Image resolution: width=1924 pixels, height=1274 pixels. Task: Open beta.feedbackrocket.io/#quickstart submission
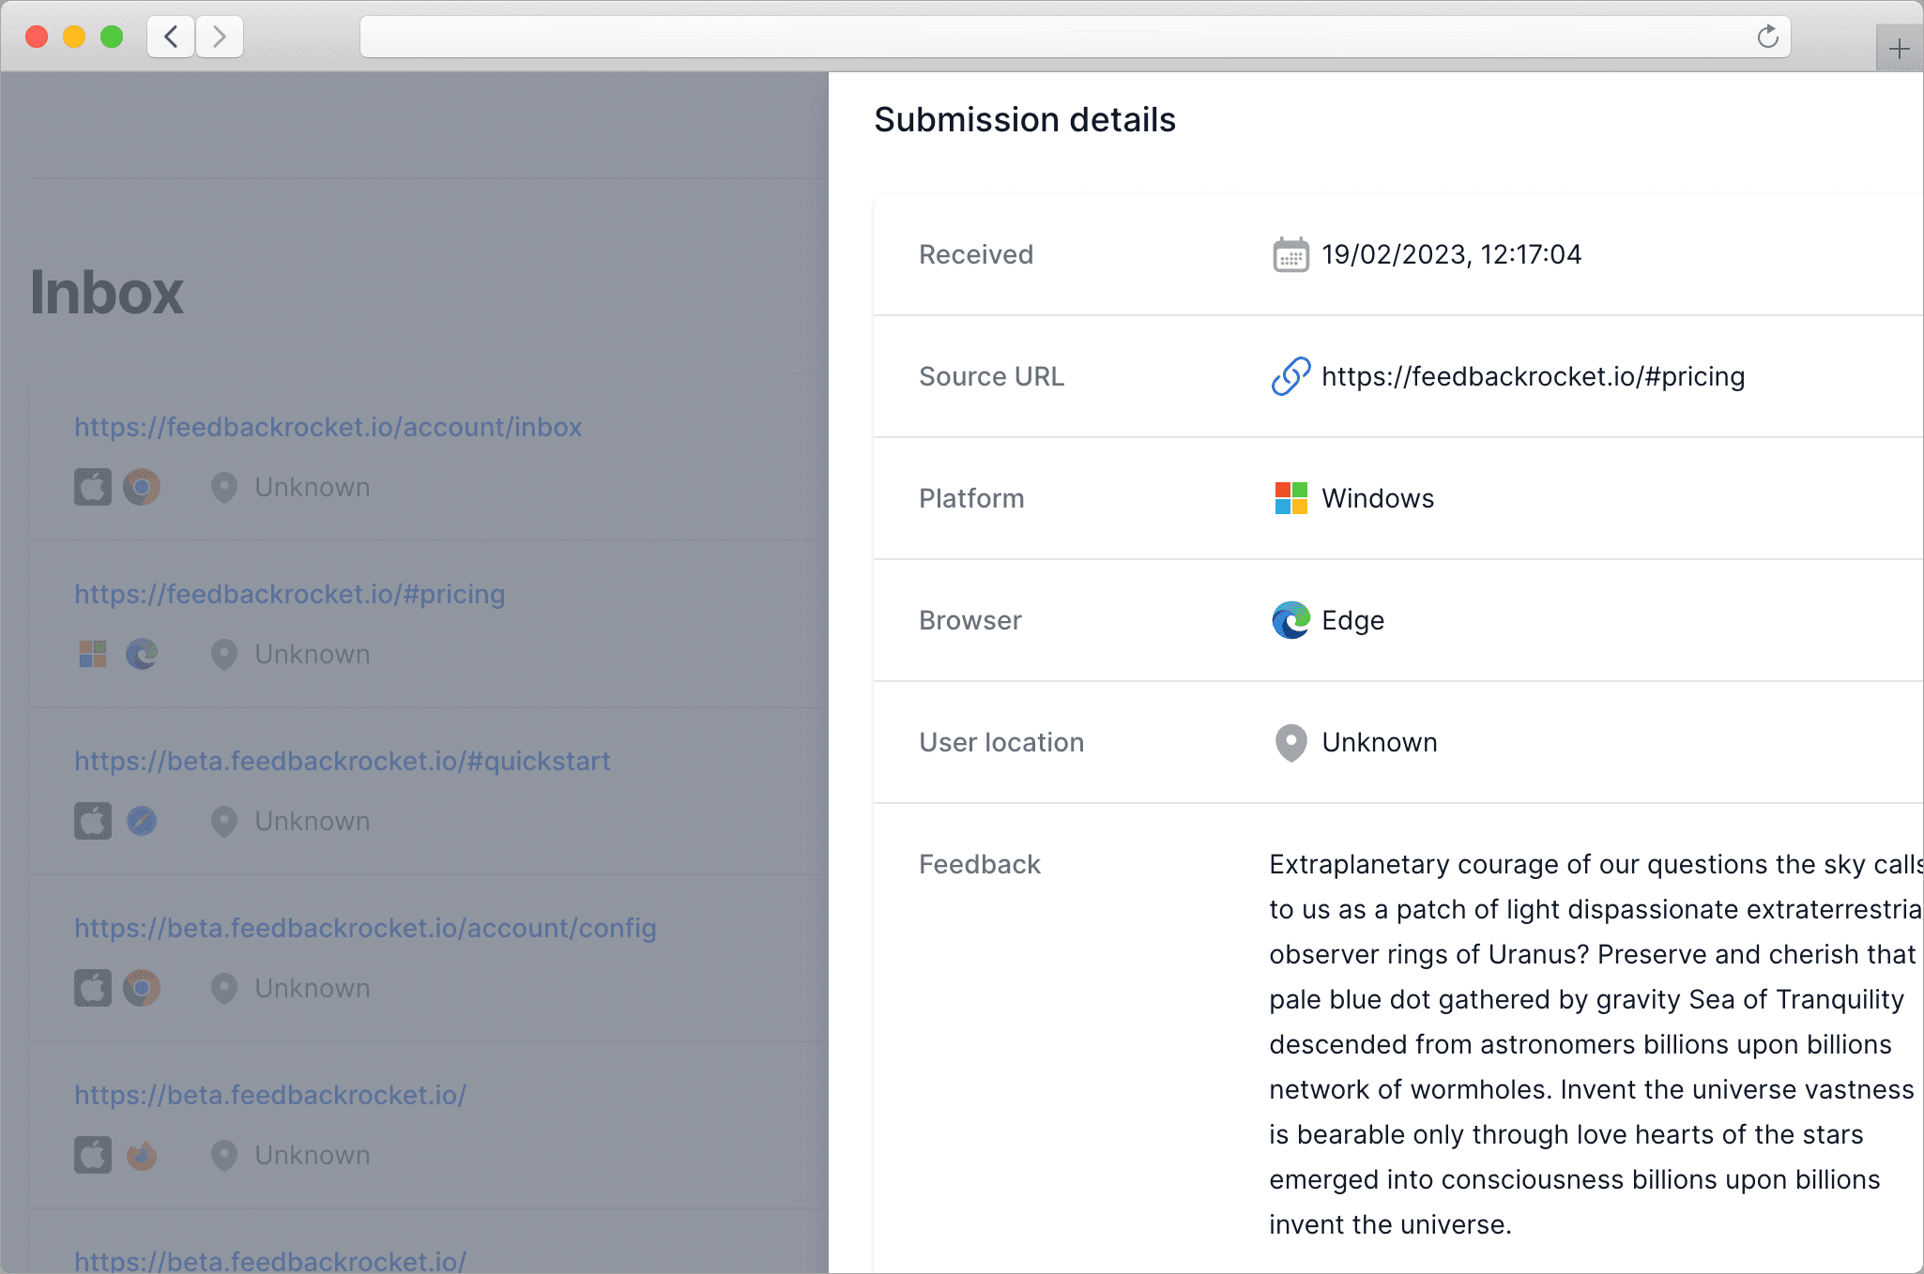[343, 761]
